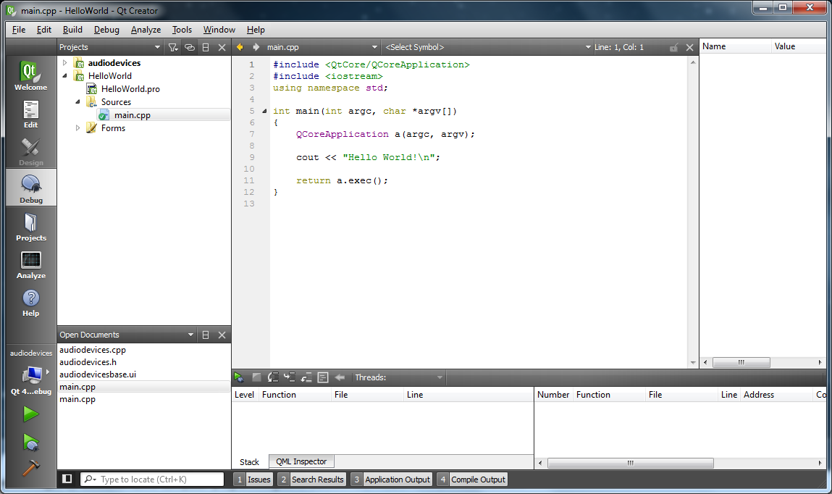Click the lock icon in editor toolbar

(673, 47)
